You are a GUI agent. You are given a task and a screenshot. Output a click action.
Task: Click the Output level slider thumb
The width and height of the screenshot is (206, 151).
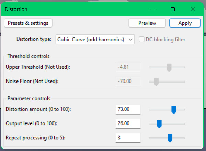[159, 124]
